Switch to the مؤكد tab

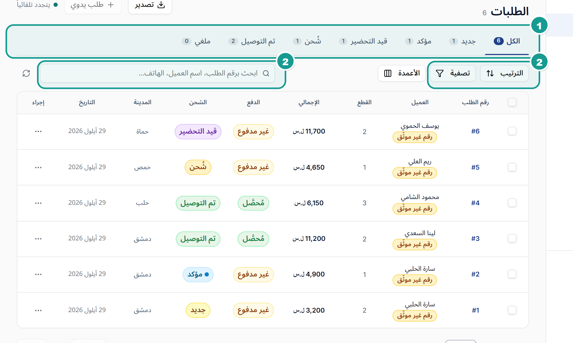pyautogui.click(x=418, y=41)
